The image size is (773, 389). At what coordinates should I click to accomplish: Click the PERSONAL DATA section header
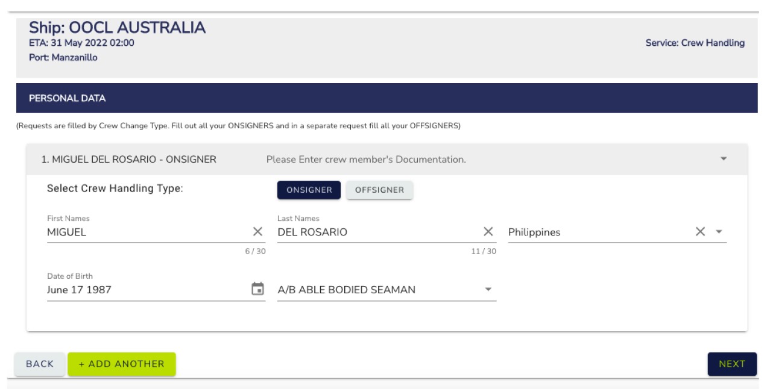pyautogui.click(x=68, y=98)
